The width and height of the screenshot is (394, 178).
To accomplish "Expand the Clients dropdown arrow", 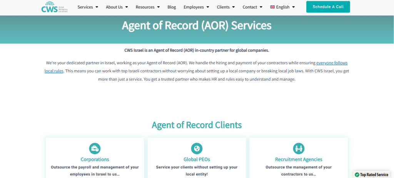I will click(x=234, y=7).
